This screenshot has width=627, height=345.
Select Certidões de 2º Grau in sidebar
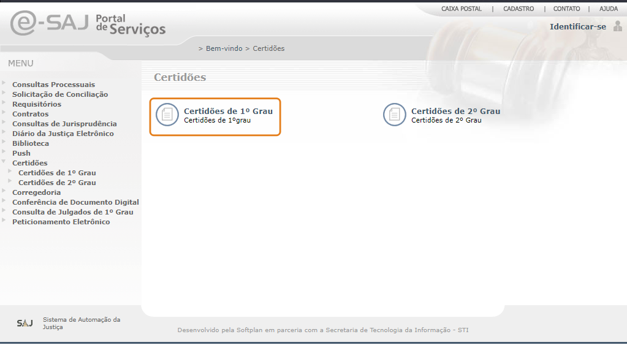57,183
